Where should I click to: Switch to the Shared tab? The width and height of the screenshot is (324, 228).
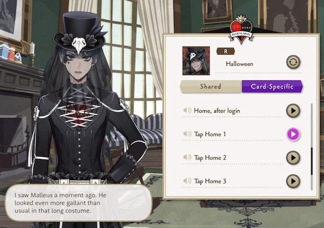(x=210, y=86)
